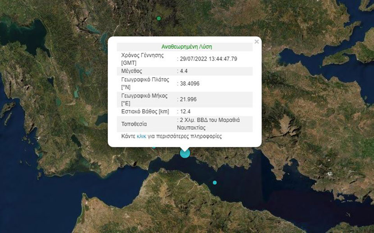Image resolution: width=374 pixels, height=233 pixels.
Task: Click the "Χρόνος Γέννησης [GMT]" label
Action: 142,59
